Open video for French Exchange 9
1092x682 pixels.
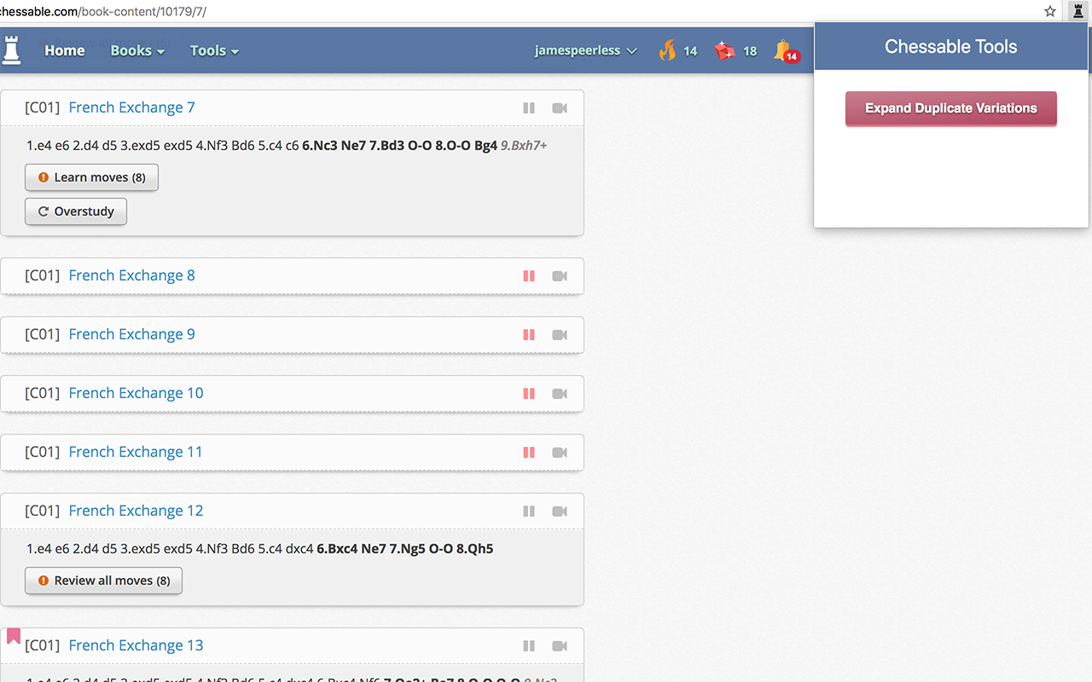click(560, 335)
